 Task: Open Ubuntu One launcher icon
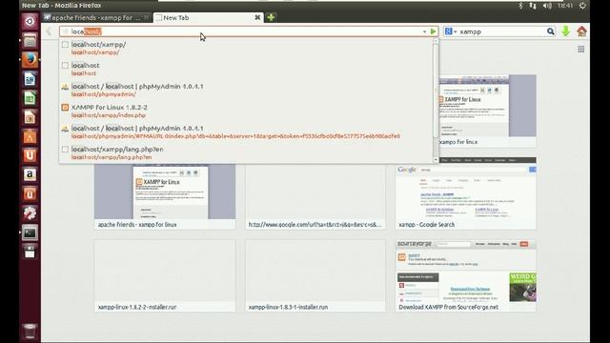click(30, 155)
